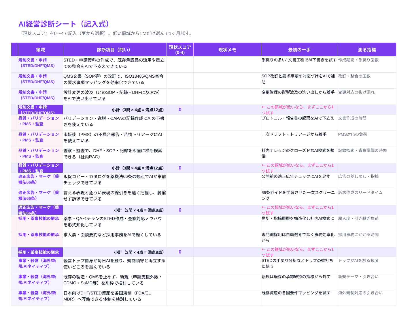Screen dimensions: 412x319
Task: Click the 現状メモ cell for the 求人票・面談要約 question
Action: point(227,239)
